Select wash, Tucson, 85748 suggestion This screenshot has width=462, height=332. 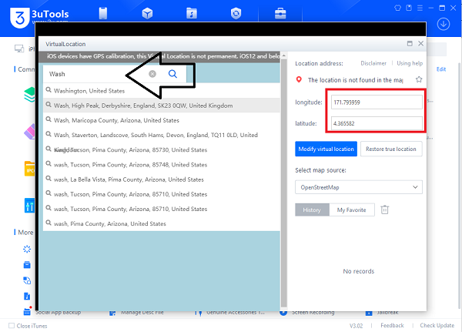[162, 165]
